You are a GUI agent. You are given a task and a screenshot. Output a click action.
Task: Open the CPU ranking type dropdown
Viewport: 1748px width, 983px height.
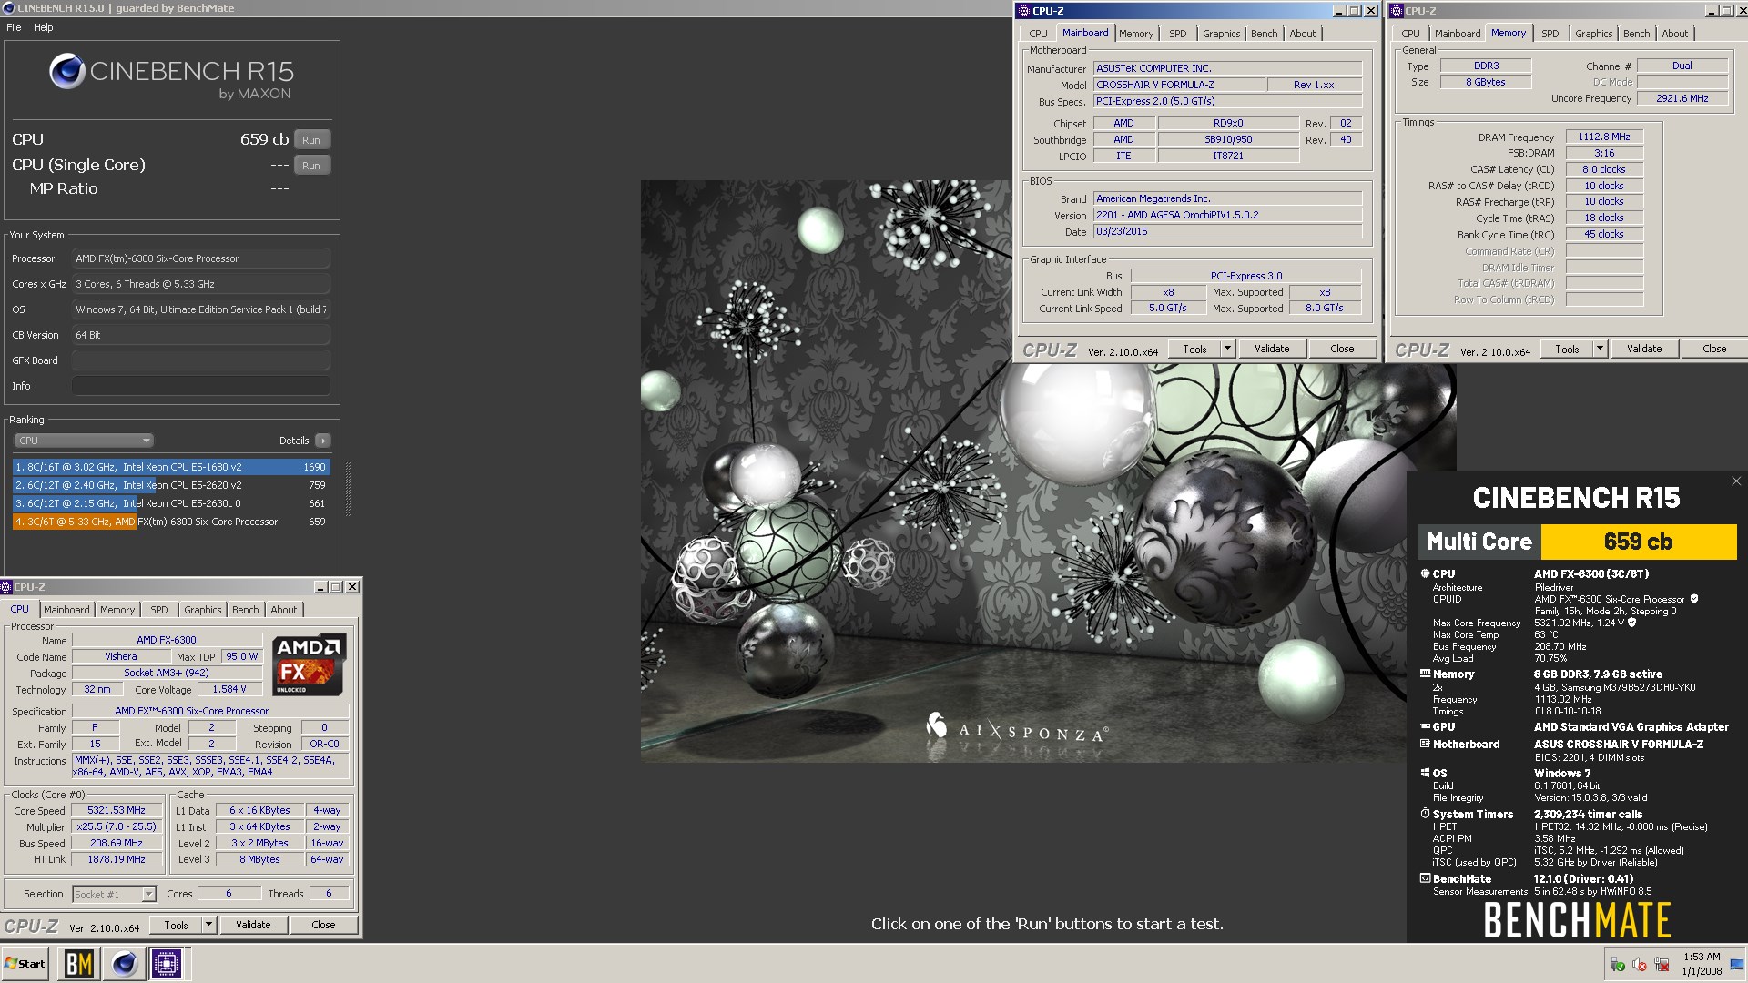tap(83, 441)
